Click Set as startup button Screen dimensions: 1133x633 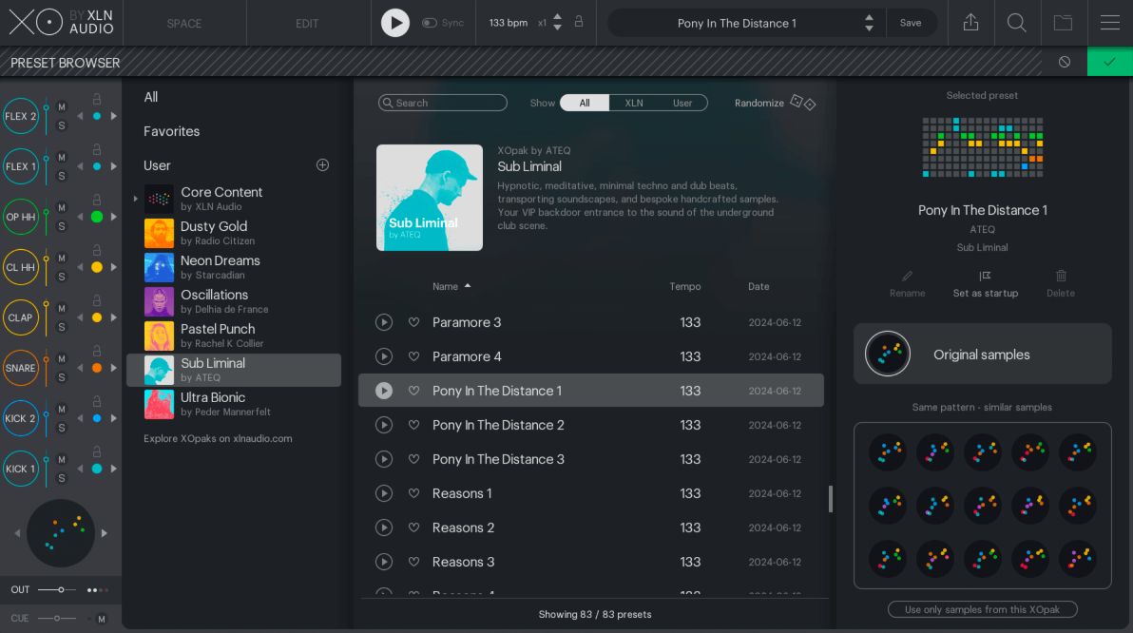tap(985, 283)
